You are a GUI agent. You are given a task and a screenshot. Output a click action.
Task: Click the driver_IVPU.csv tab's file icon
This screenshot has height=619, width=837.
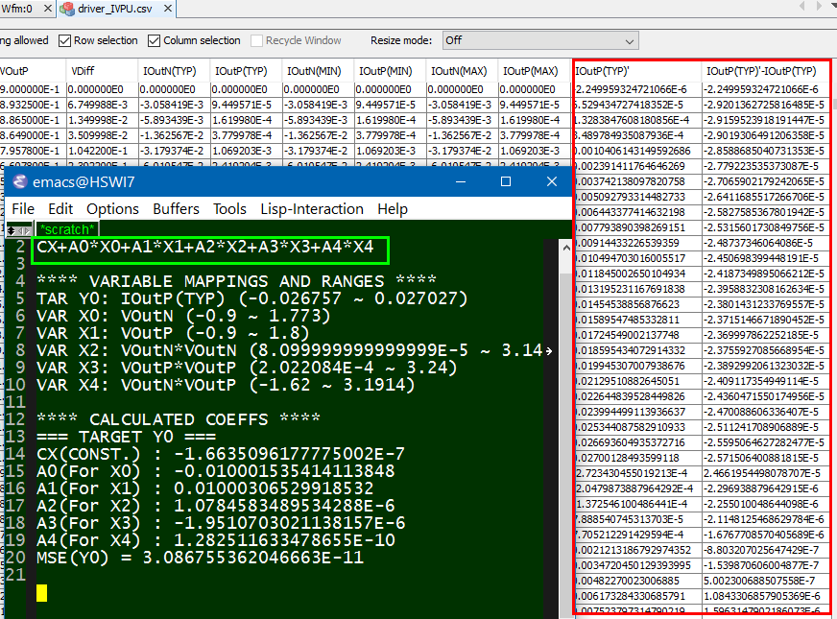pos(68,9)
